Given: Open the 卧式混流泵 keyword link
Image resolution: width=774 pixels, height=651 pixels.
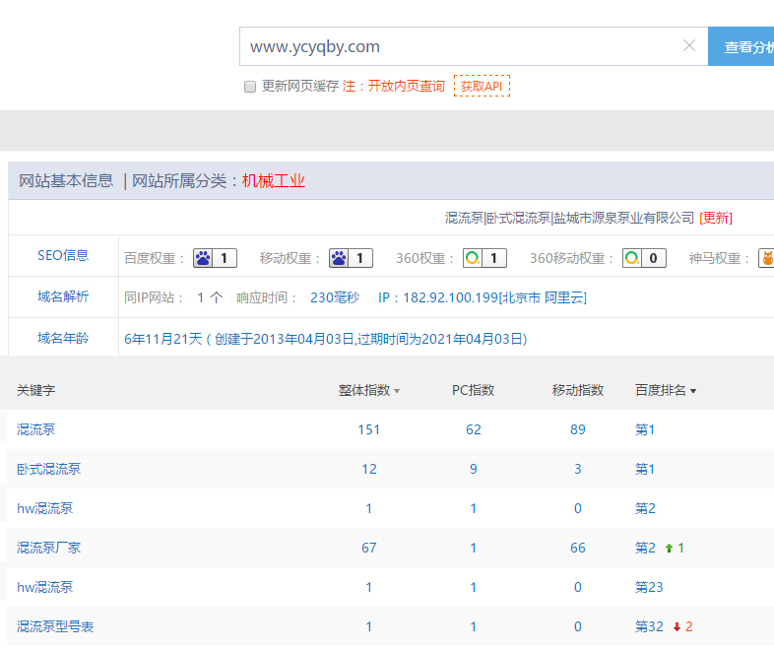Looking at the screenshot, I should [x=49, y=469].
